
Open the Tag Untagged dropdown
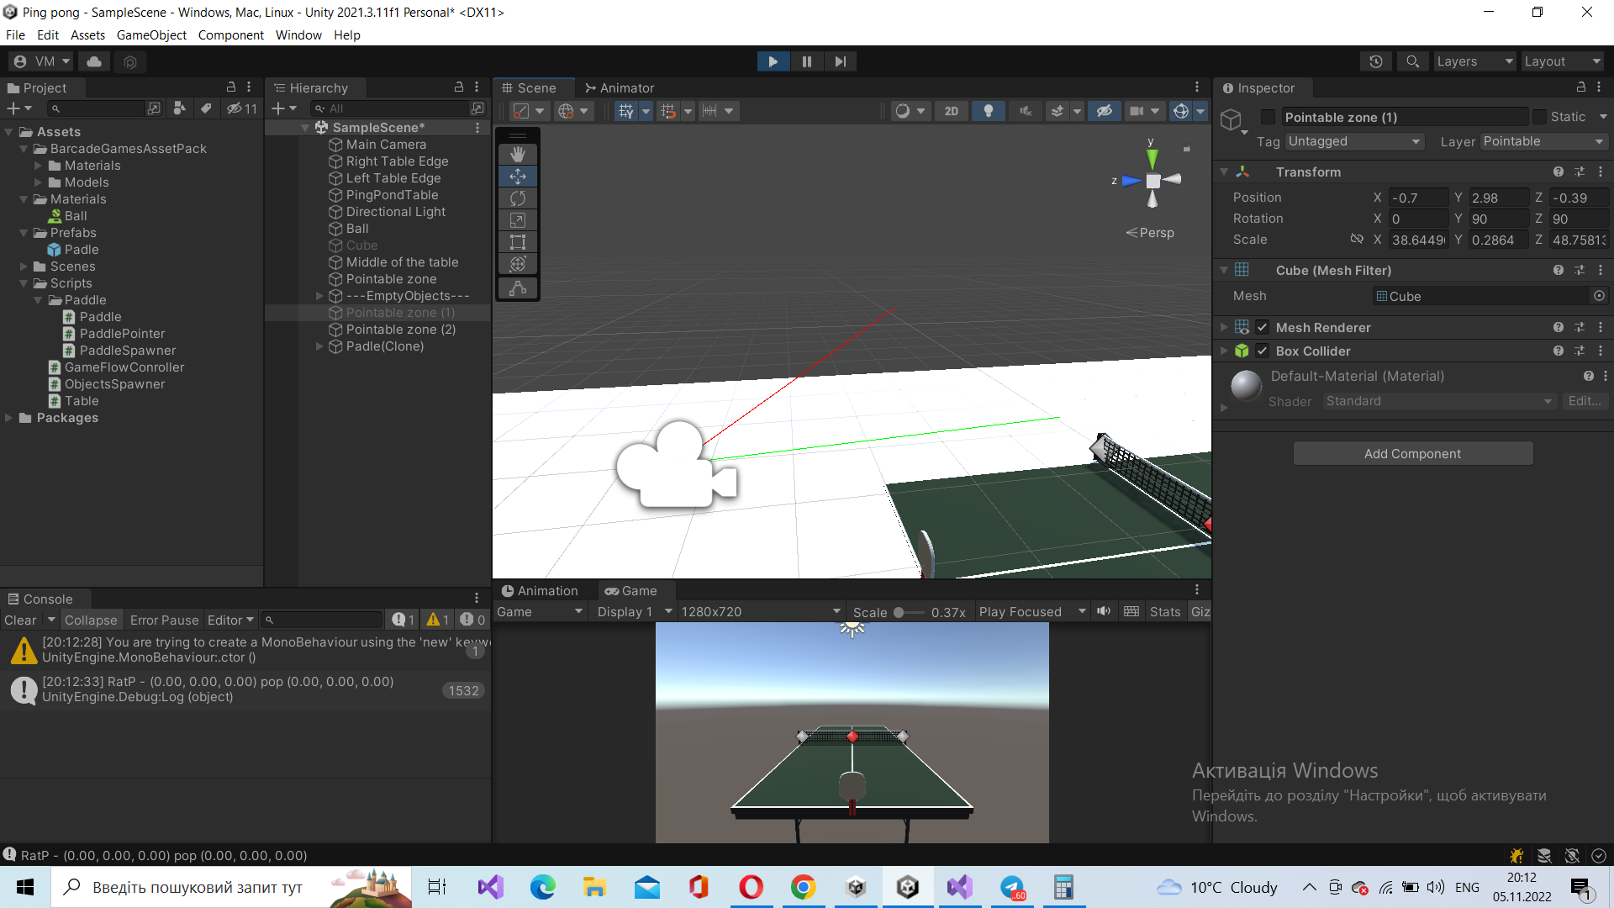point(1354,141)
